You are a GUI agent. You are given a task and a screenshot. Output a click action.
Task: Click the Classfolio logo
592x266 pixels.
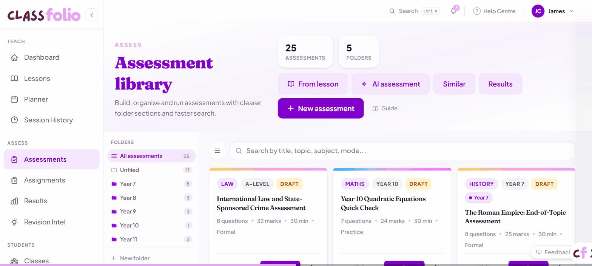(x=44, y=15)
